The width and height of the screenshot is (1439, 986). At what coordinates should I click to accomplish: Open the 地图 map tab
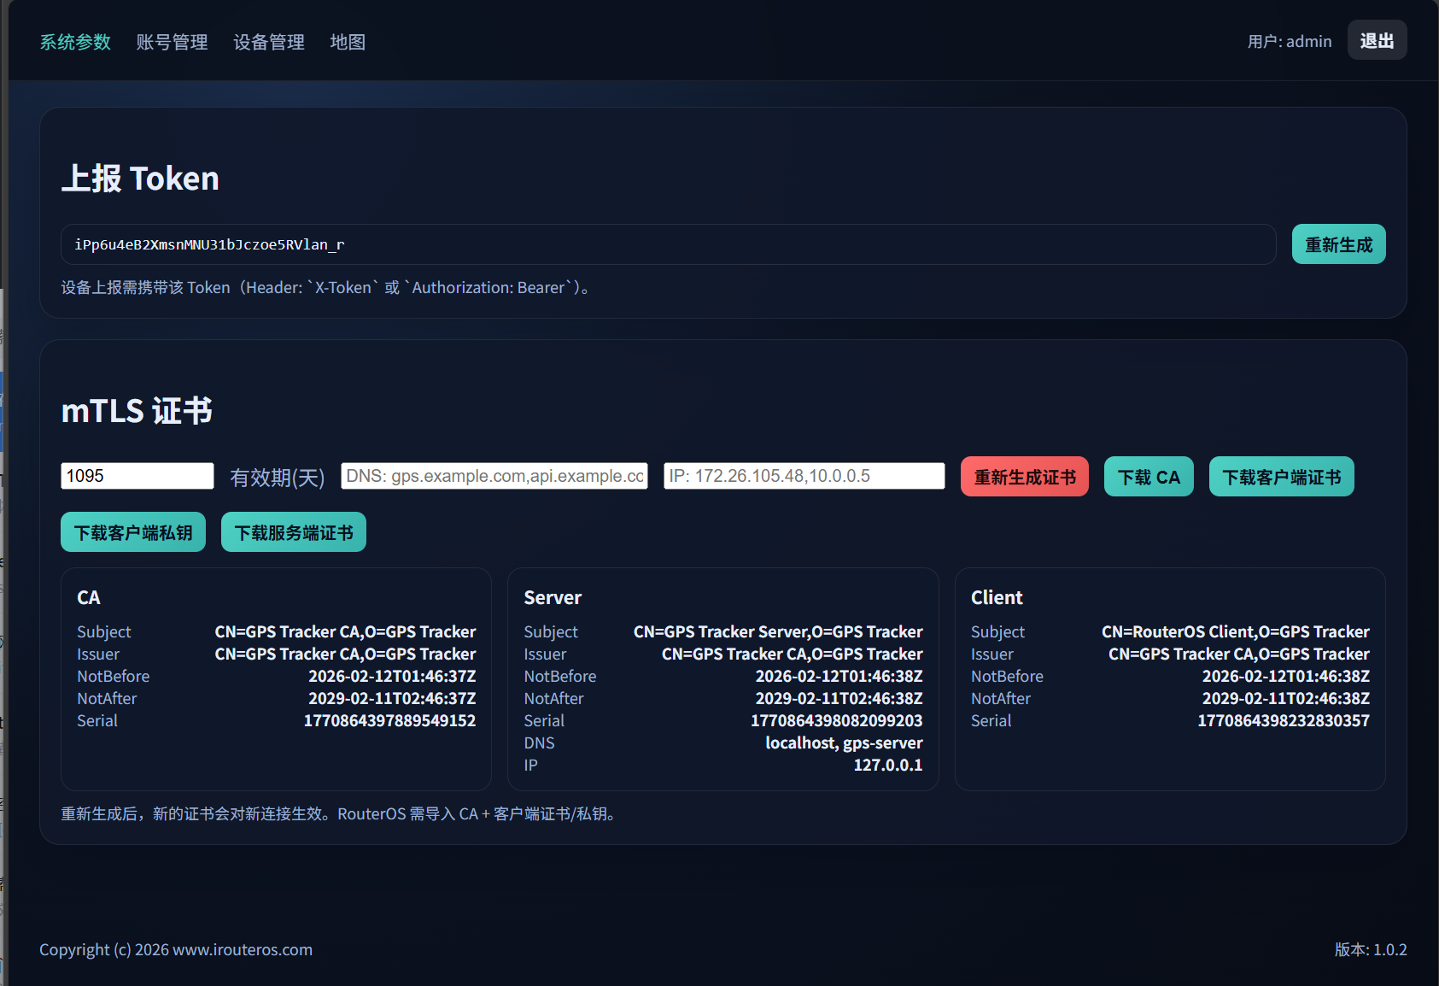(348, 42)
